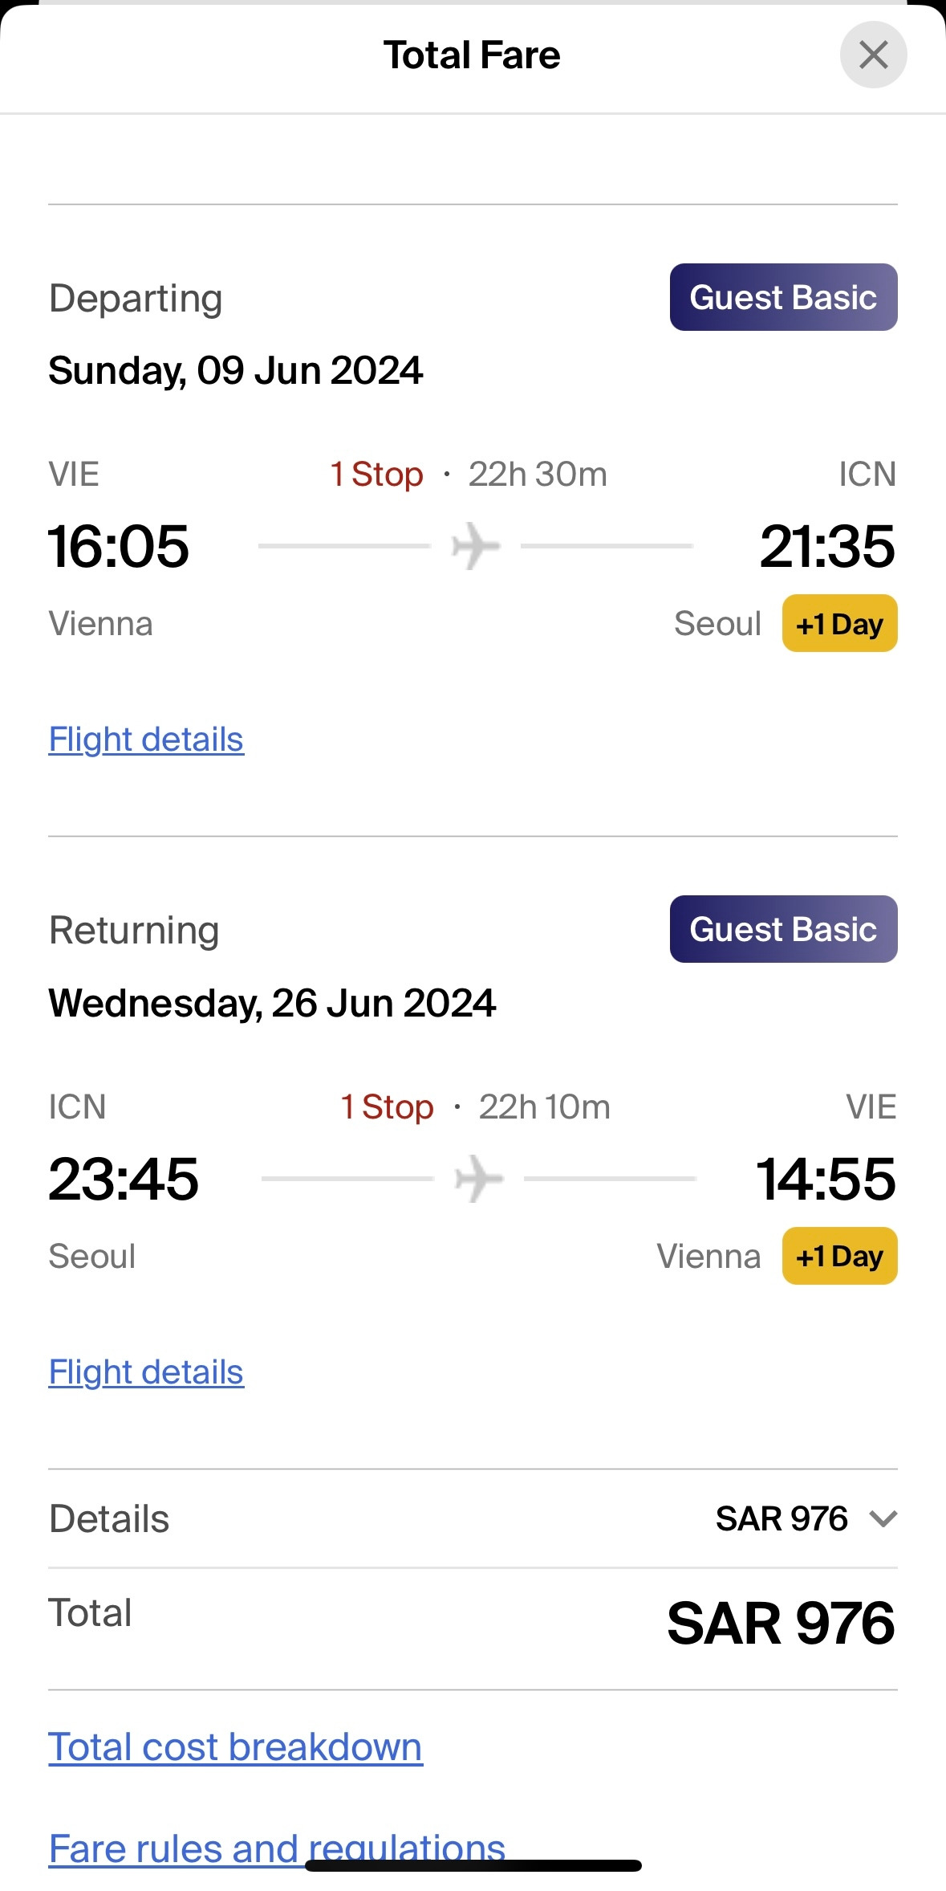Open Flight details for departing flight
The height and width of the screenshot is (1891, 946).
(146, 740)
